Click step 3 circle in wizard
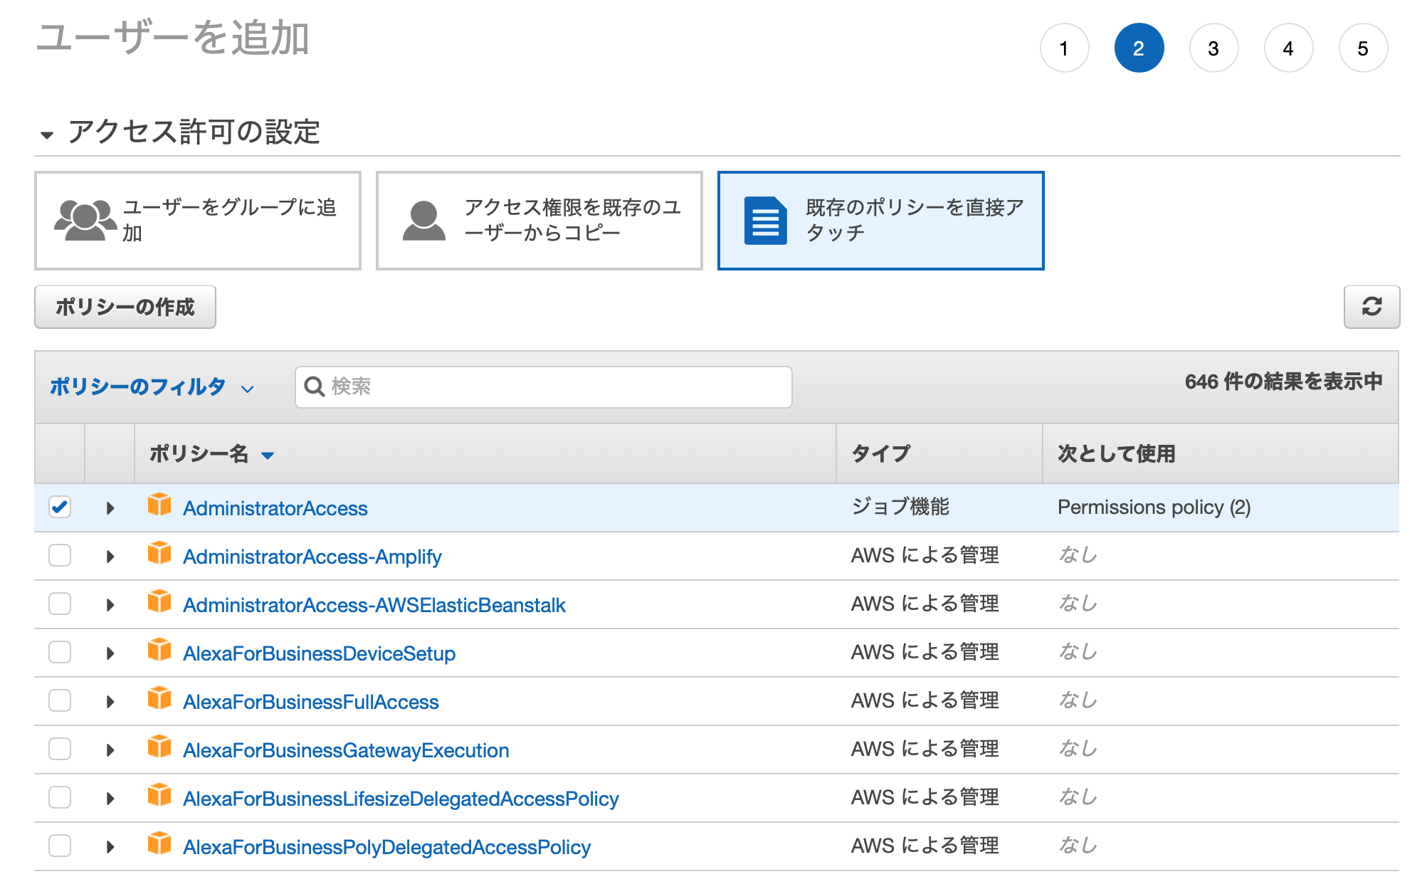 [1213, 48]
